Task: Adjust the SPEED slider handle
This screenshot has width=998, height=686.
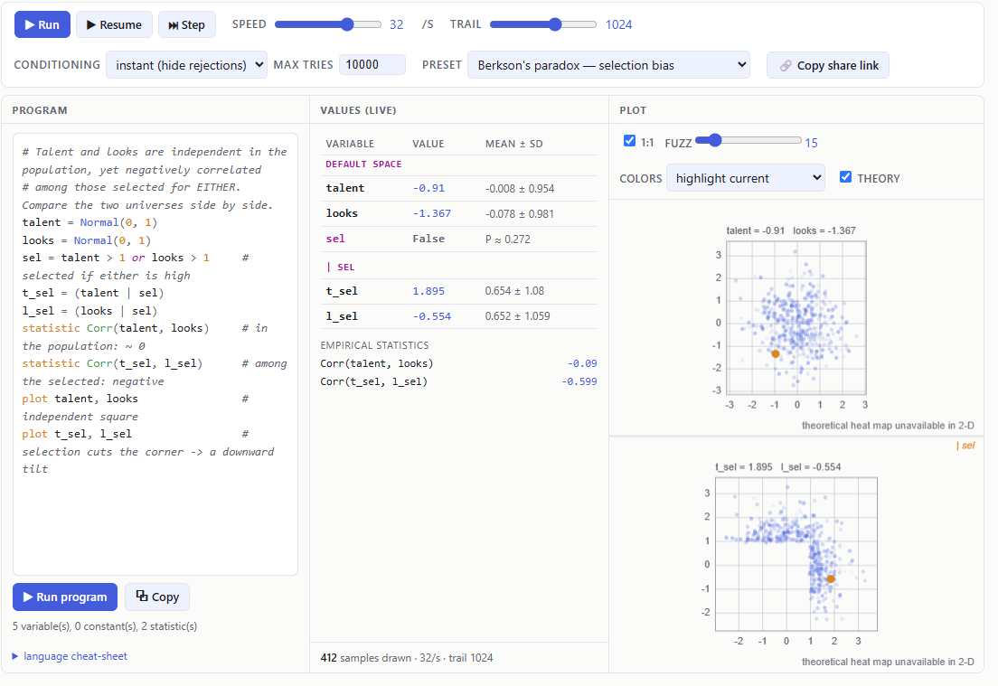Action: 347,24
